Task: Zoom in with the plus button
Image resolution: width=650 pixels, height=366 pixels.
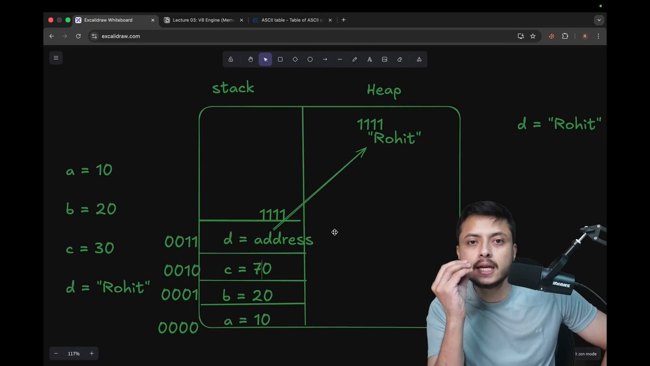Action: [92, 354]
